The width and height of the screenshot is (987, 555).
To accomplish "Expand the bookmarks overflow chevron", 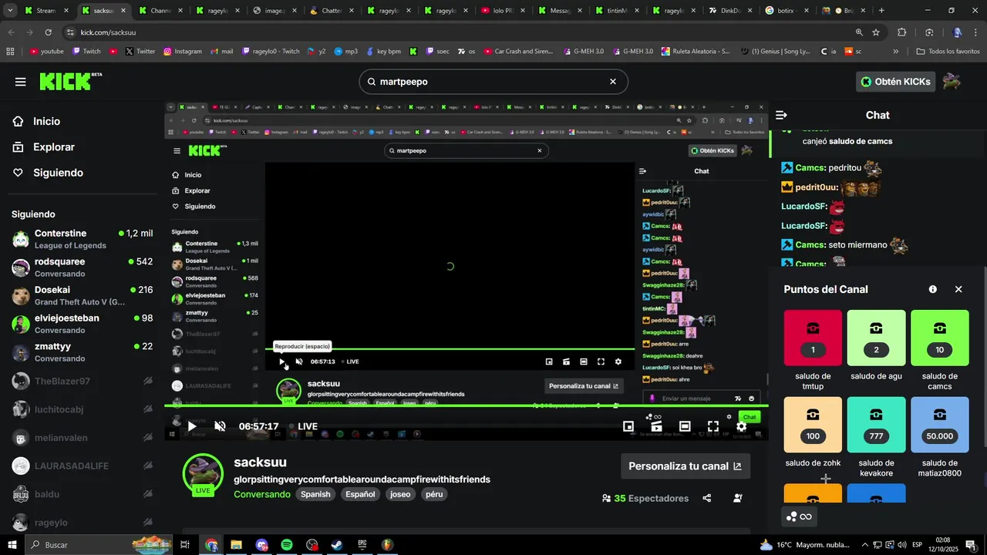I will tap(895, 52).
